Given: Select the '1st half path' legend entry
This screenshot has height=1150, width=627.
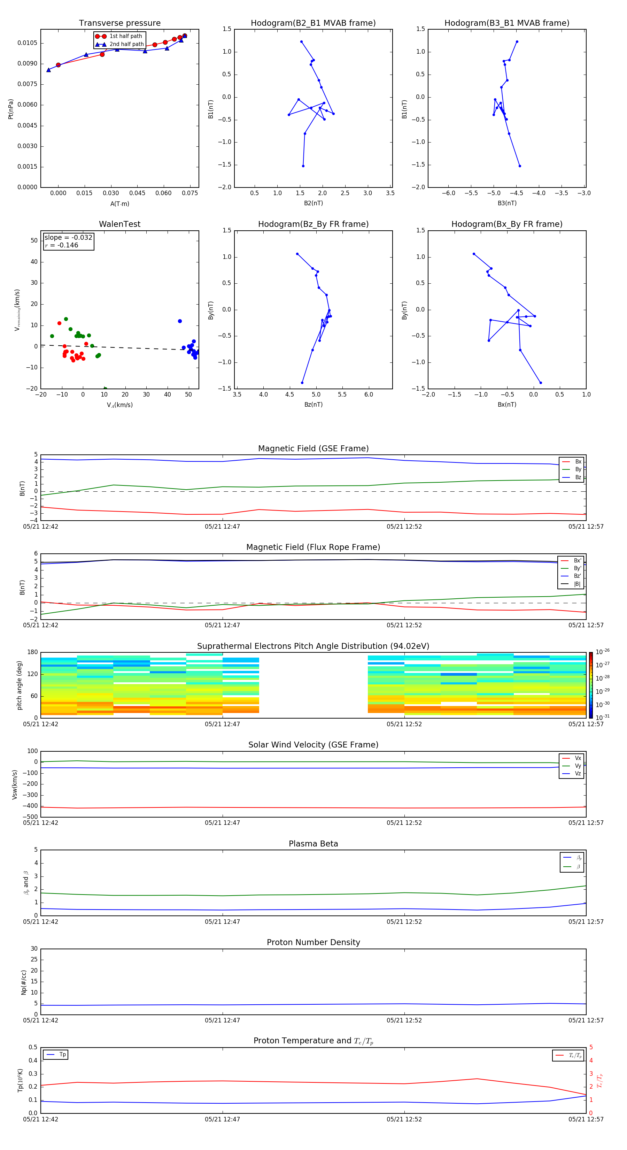Looking at the screenshot, I should (x=119, y=36).
